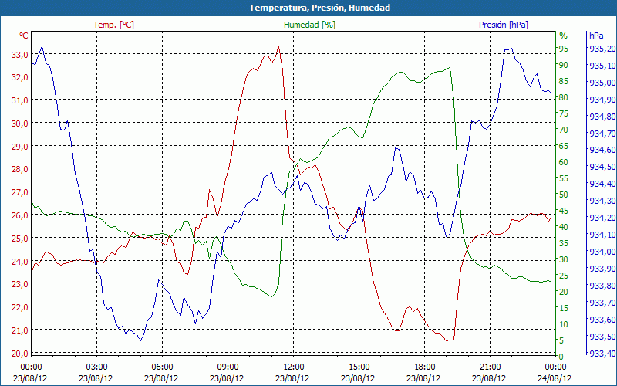The width and height of the screenshot is (617, 386).
Task: Click humidity axis value '85'
Action: (x=564, y=81)
